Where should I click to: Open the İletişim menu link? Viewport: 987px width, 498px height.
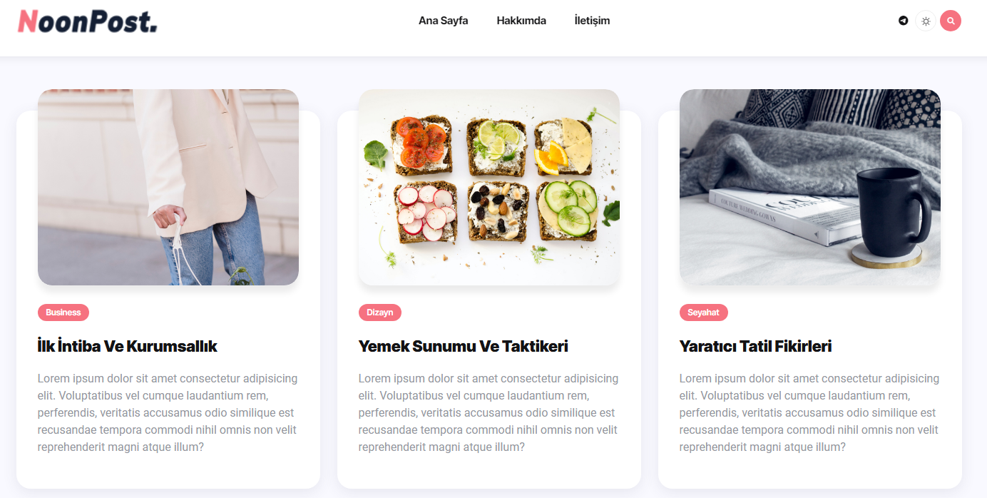pyautogui.click(x=592, y=21)
